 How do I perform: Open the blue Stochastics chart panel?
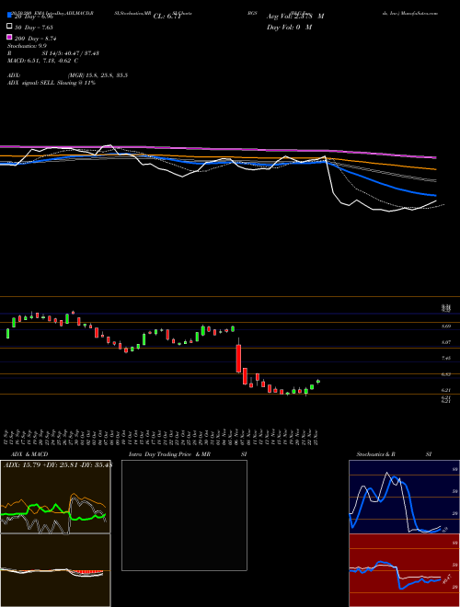point(404,497)
